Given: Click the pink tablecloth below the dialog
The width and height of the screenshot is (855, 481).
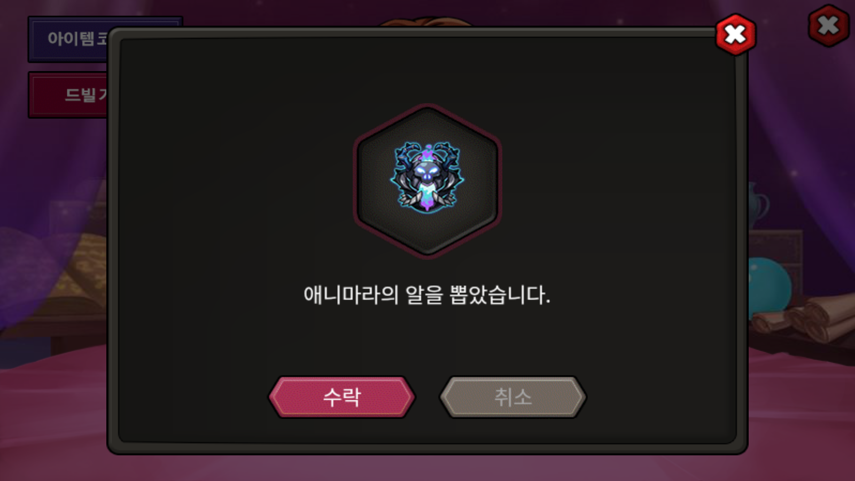Looking at the screenshot, I should 428,468.
